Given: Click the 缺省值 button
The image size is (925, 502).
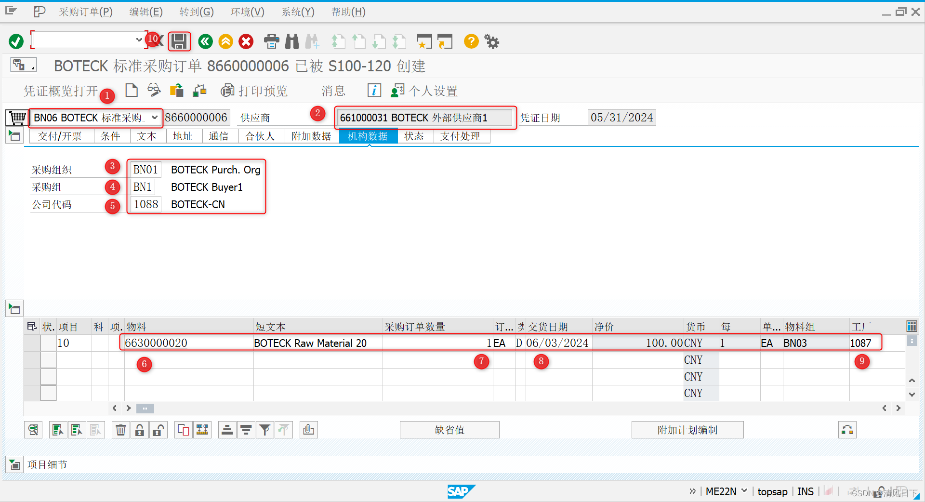Looking at the screenshot, I should click(x=449, y=430).
